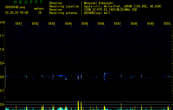
Task: Click the meteor label
Action: (39, 9)
